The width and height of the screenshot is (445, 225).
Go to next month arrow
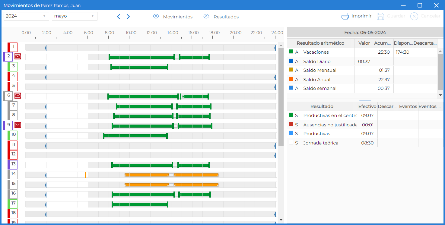point(128,17)
